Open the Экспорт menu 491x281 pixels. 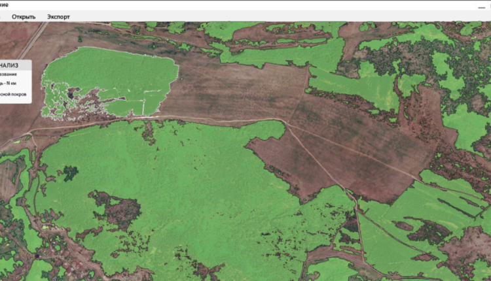pyautogui.click(x=58, y=16)
